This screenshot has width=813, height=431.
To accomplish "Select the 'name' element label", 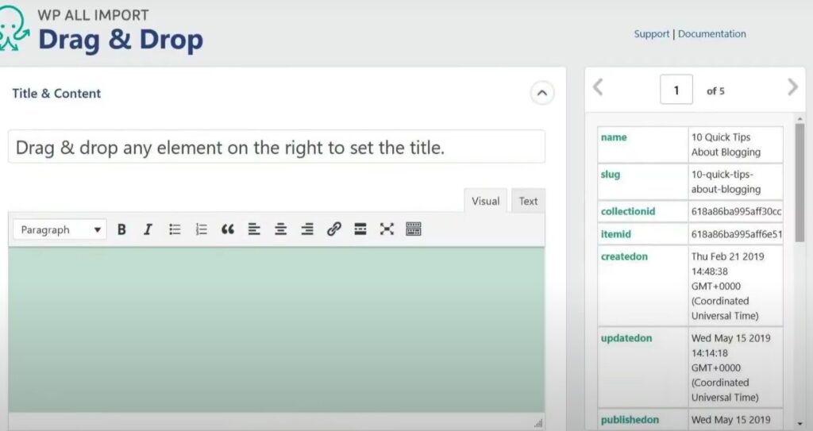I will 614,137.
